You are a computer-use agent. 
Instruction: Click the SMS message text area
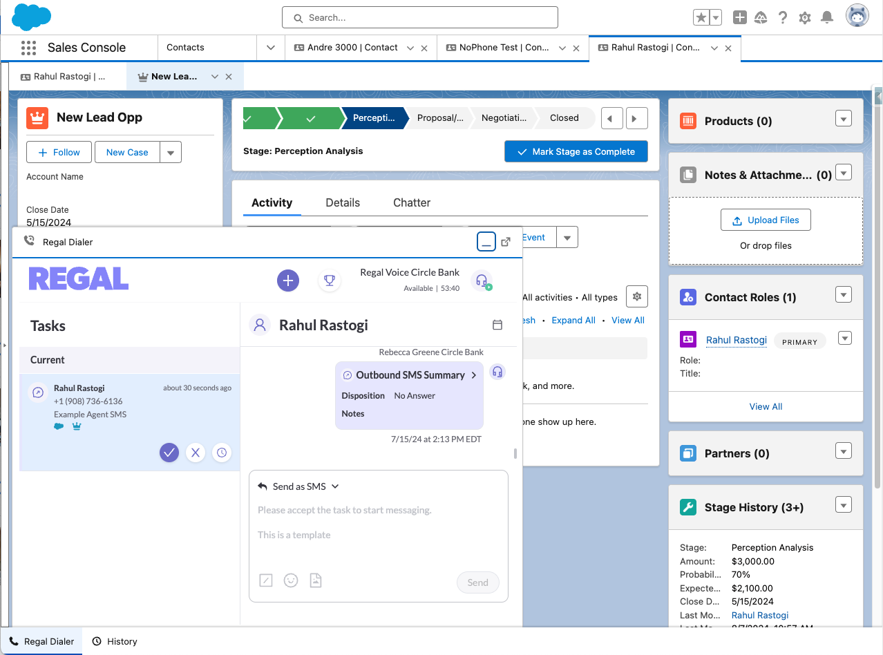378,522
